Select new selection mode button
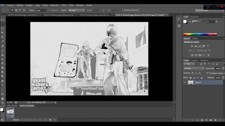 coord(12,10)
